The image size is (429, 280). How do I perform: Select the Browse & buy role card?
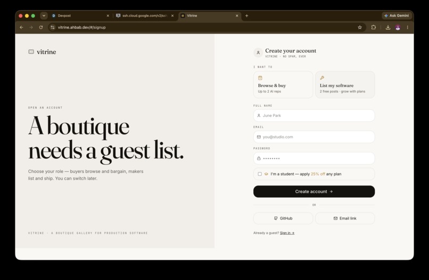point(283,84)
